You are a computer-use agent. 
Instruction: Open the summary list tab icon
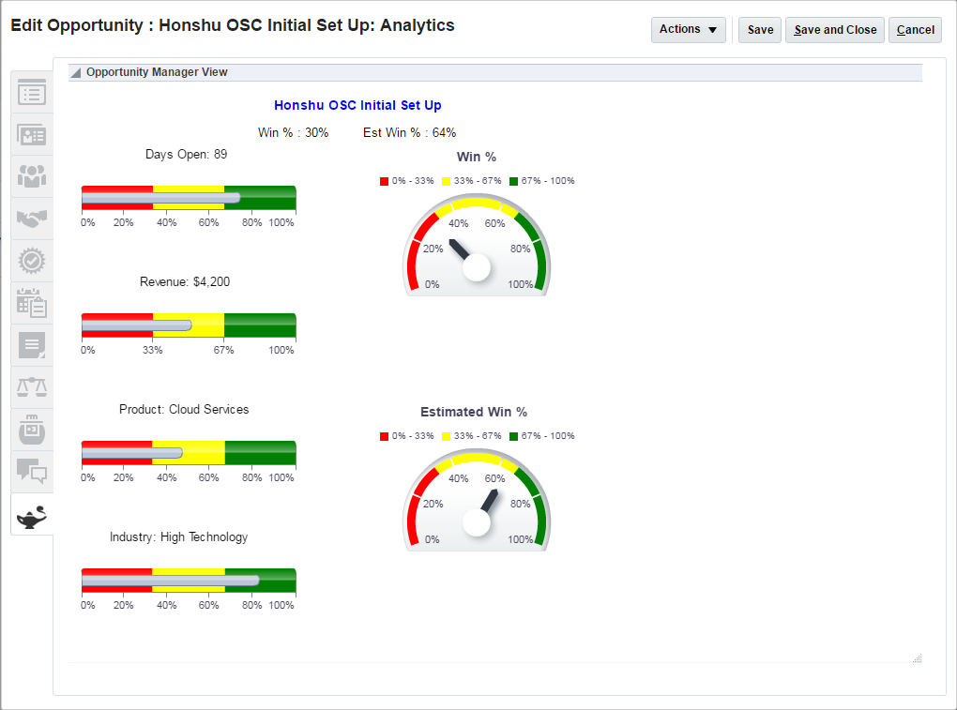[x=32, y=93]
